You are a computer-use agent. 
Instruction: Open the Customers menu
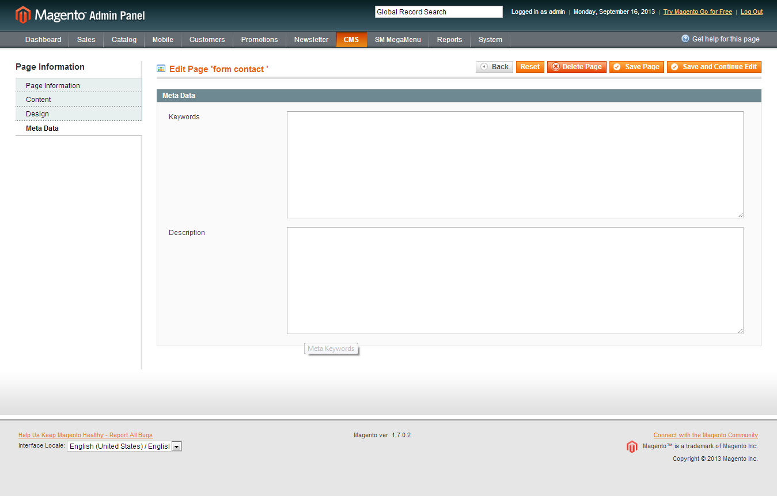click(207, 40)
